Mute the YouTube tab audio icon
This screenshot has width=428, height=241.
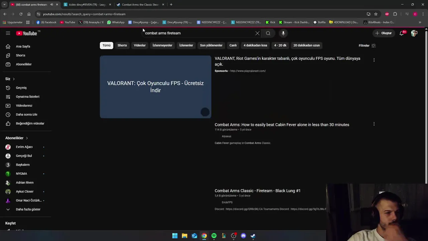pos(51,5)
